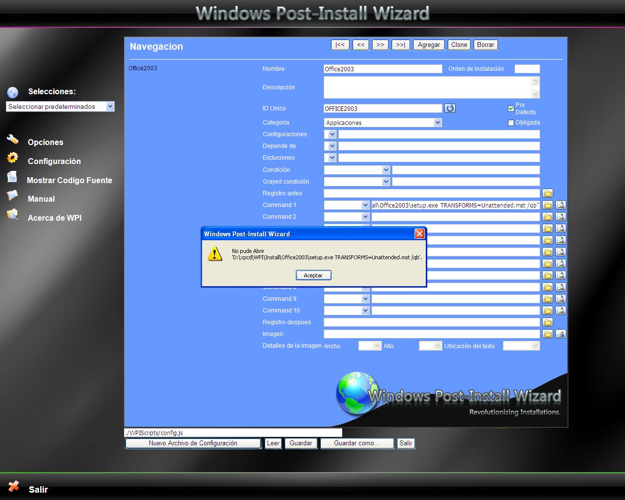Jump to first entry with |<< button
The image size is (625, 500).
[340, 45]
